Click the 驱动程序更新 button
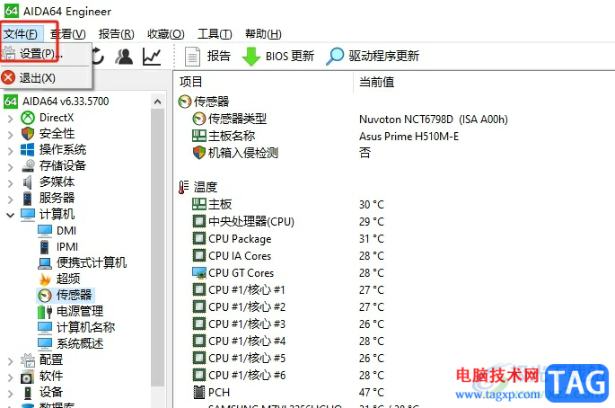The width and height of the screenshot is (615, 408). (373, 56)
